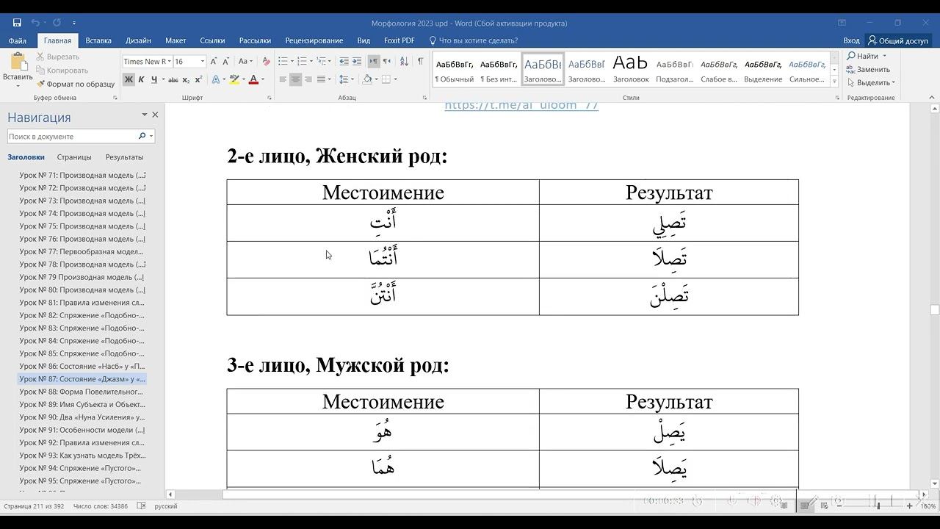Switch to navigation Результаты tab

click(124, 157)
